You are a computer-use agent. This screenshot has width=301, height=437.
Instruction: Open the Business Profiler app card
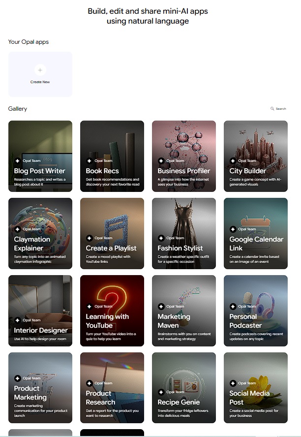184,156
